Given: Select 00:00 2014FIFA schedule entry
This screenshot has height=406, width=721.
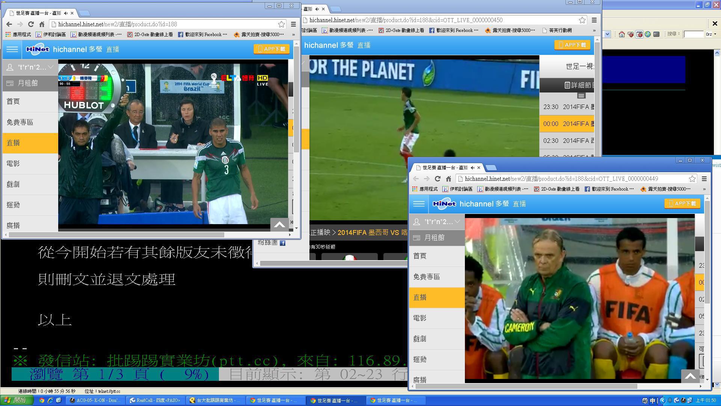Looking at the screenshot, I should click(x=567, y=124).
